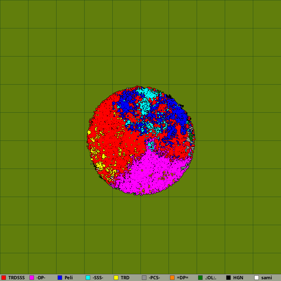This screenshot has width=281, height=281.
Task: Click the orange =DP= legend swatch
Action: click(172, 278)
